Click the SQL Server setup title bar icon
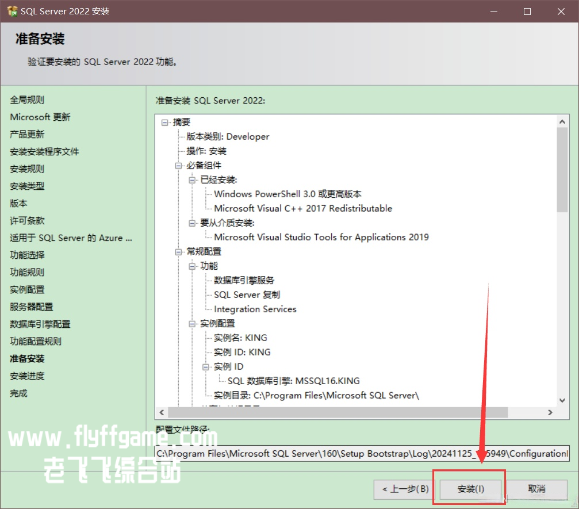This screenshot has height=509, width=579. click(12, 11)
